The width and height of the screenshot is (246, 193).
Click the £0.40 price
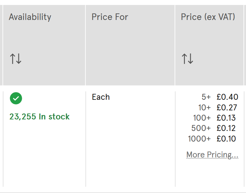pos(227,97)
